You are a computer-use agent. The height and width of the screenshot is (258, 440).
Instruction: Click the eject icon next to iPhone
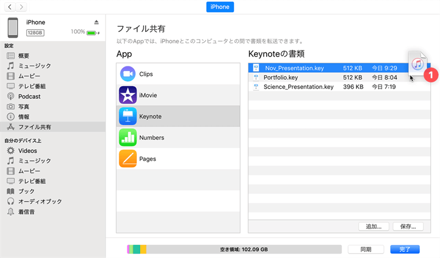point(96,22)
